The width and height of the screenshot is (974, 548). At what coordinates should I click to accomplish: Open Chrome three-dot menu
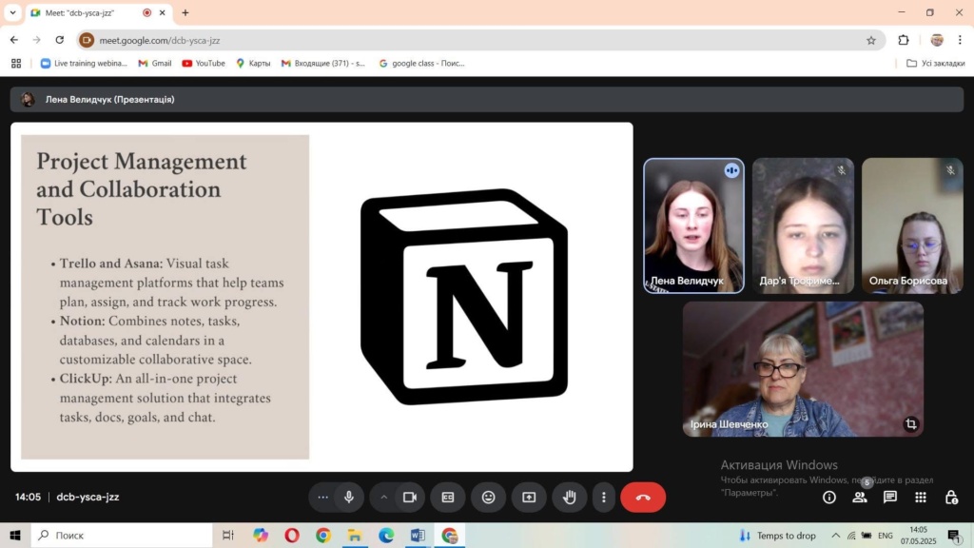click(960, 40)
